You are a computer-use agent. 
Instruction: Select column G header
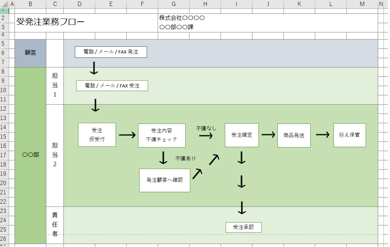(174, 4)
